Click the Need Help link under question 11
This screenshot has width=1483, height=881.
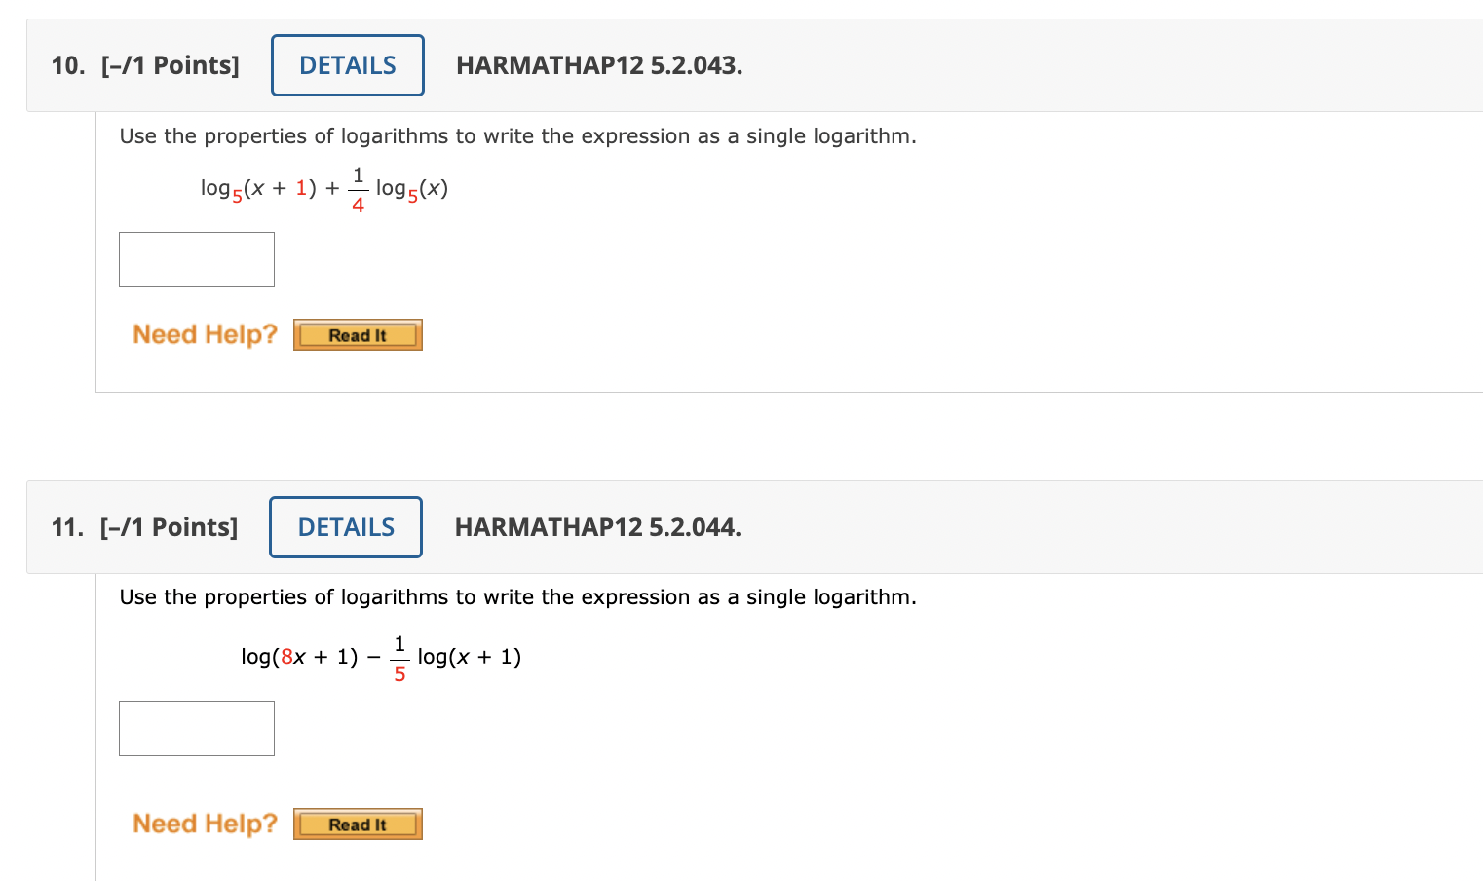coord(204,824)
